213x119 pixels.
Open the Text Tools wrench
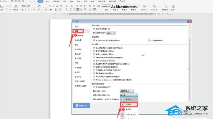pyautogui.click(x=154, y=7)
